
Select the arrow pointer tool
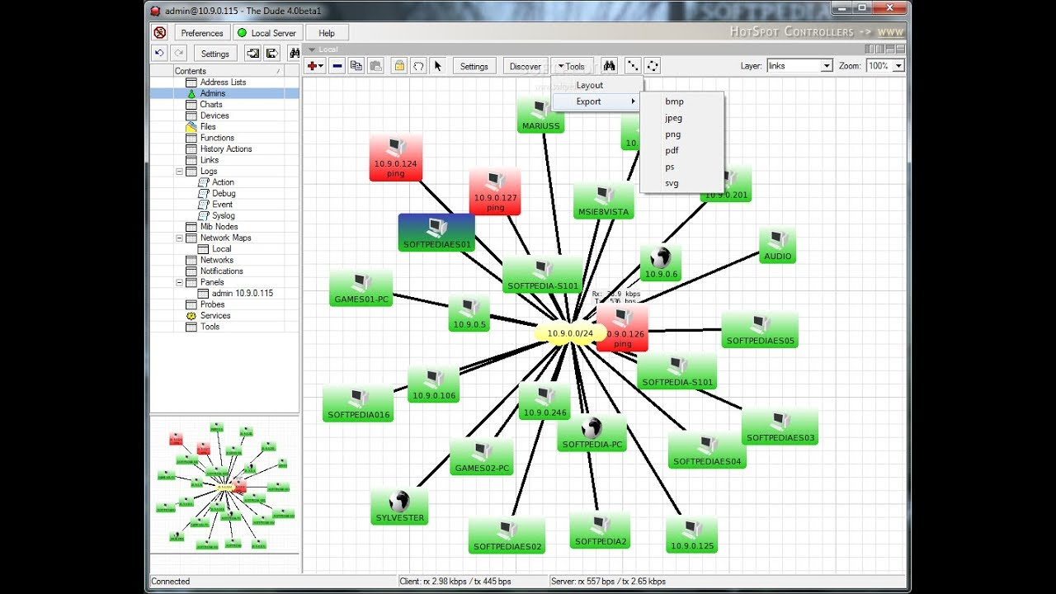pyautogui.click(x=438, y=66)
